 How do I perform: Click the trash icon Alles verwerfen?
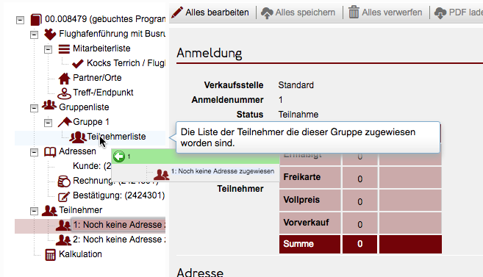click(354, 12)
